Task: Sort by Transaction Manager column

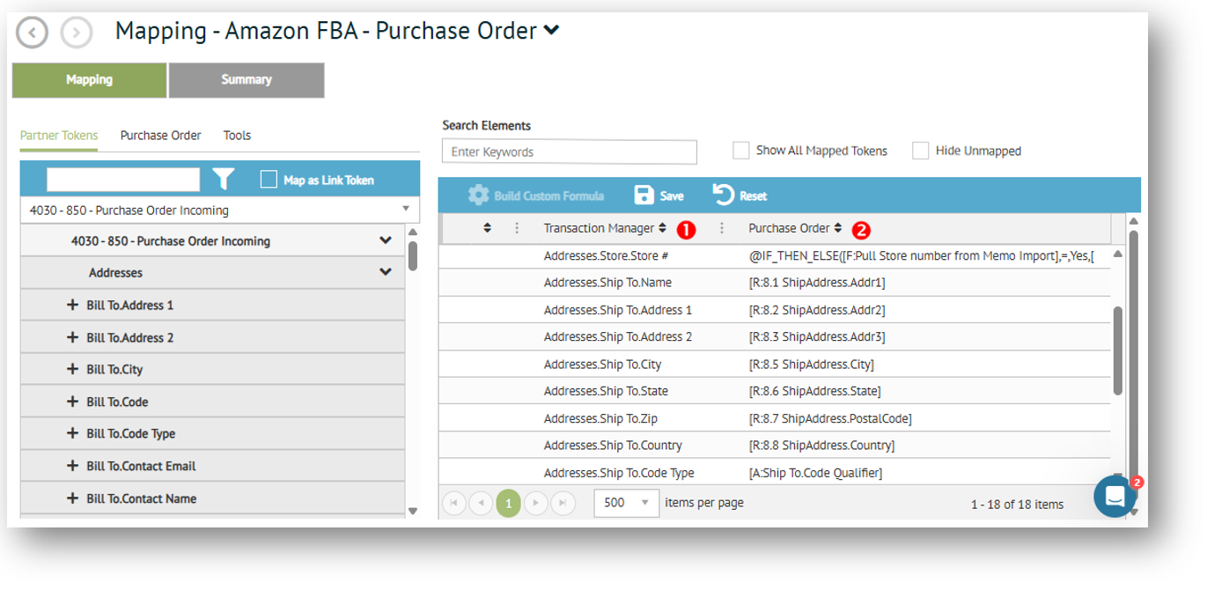Action: 662,229
